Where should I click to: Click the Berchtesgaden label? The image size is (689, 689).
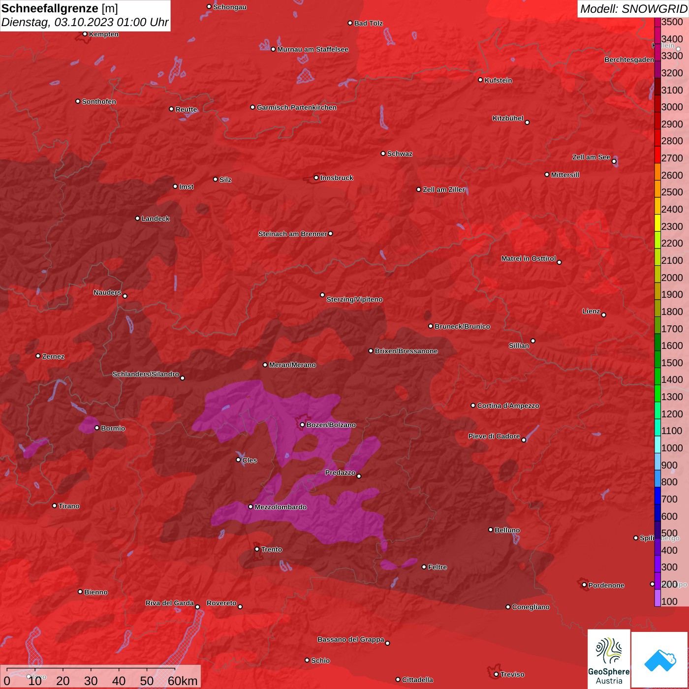[x=629, y=60]
